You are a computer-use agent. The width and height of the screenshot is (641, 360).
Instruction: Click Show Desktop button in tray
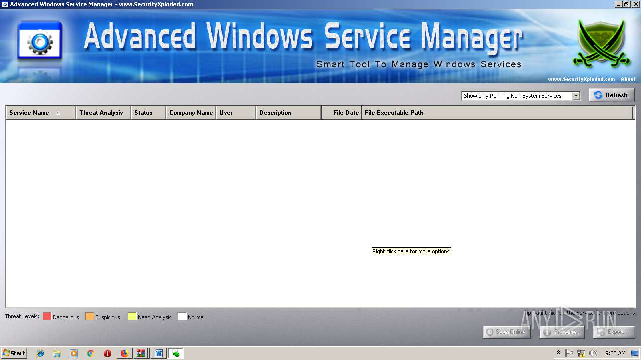tap(635, 353)
